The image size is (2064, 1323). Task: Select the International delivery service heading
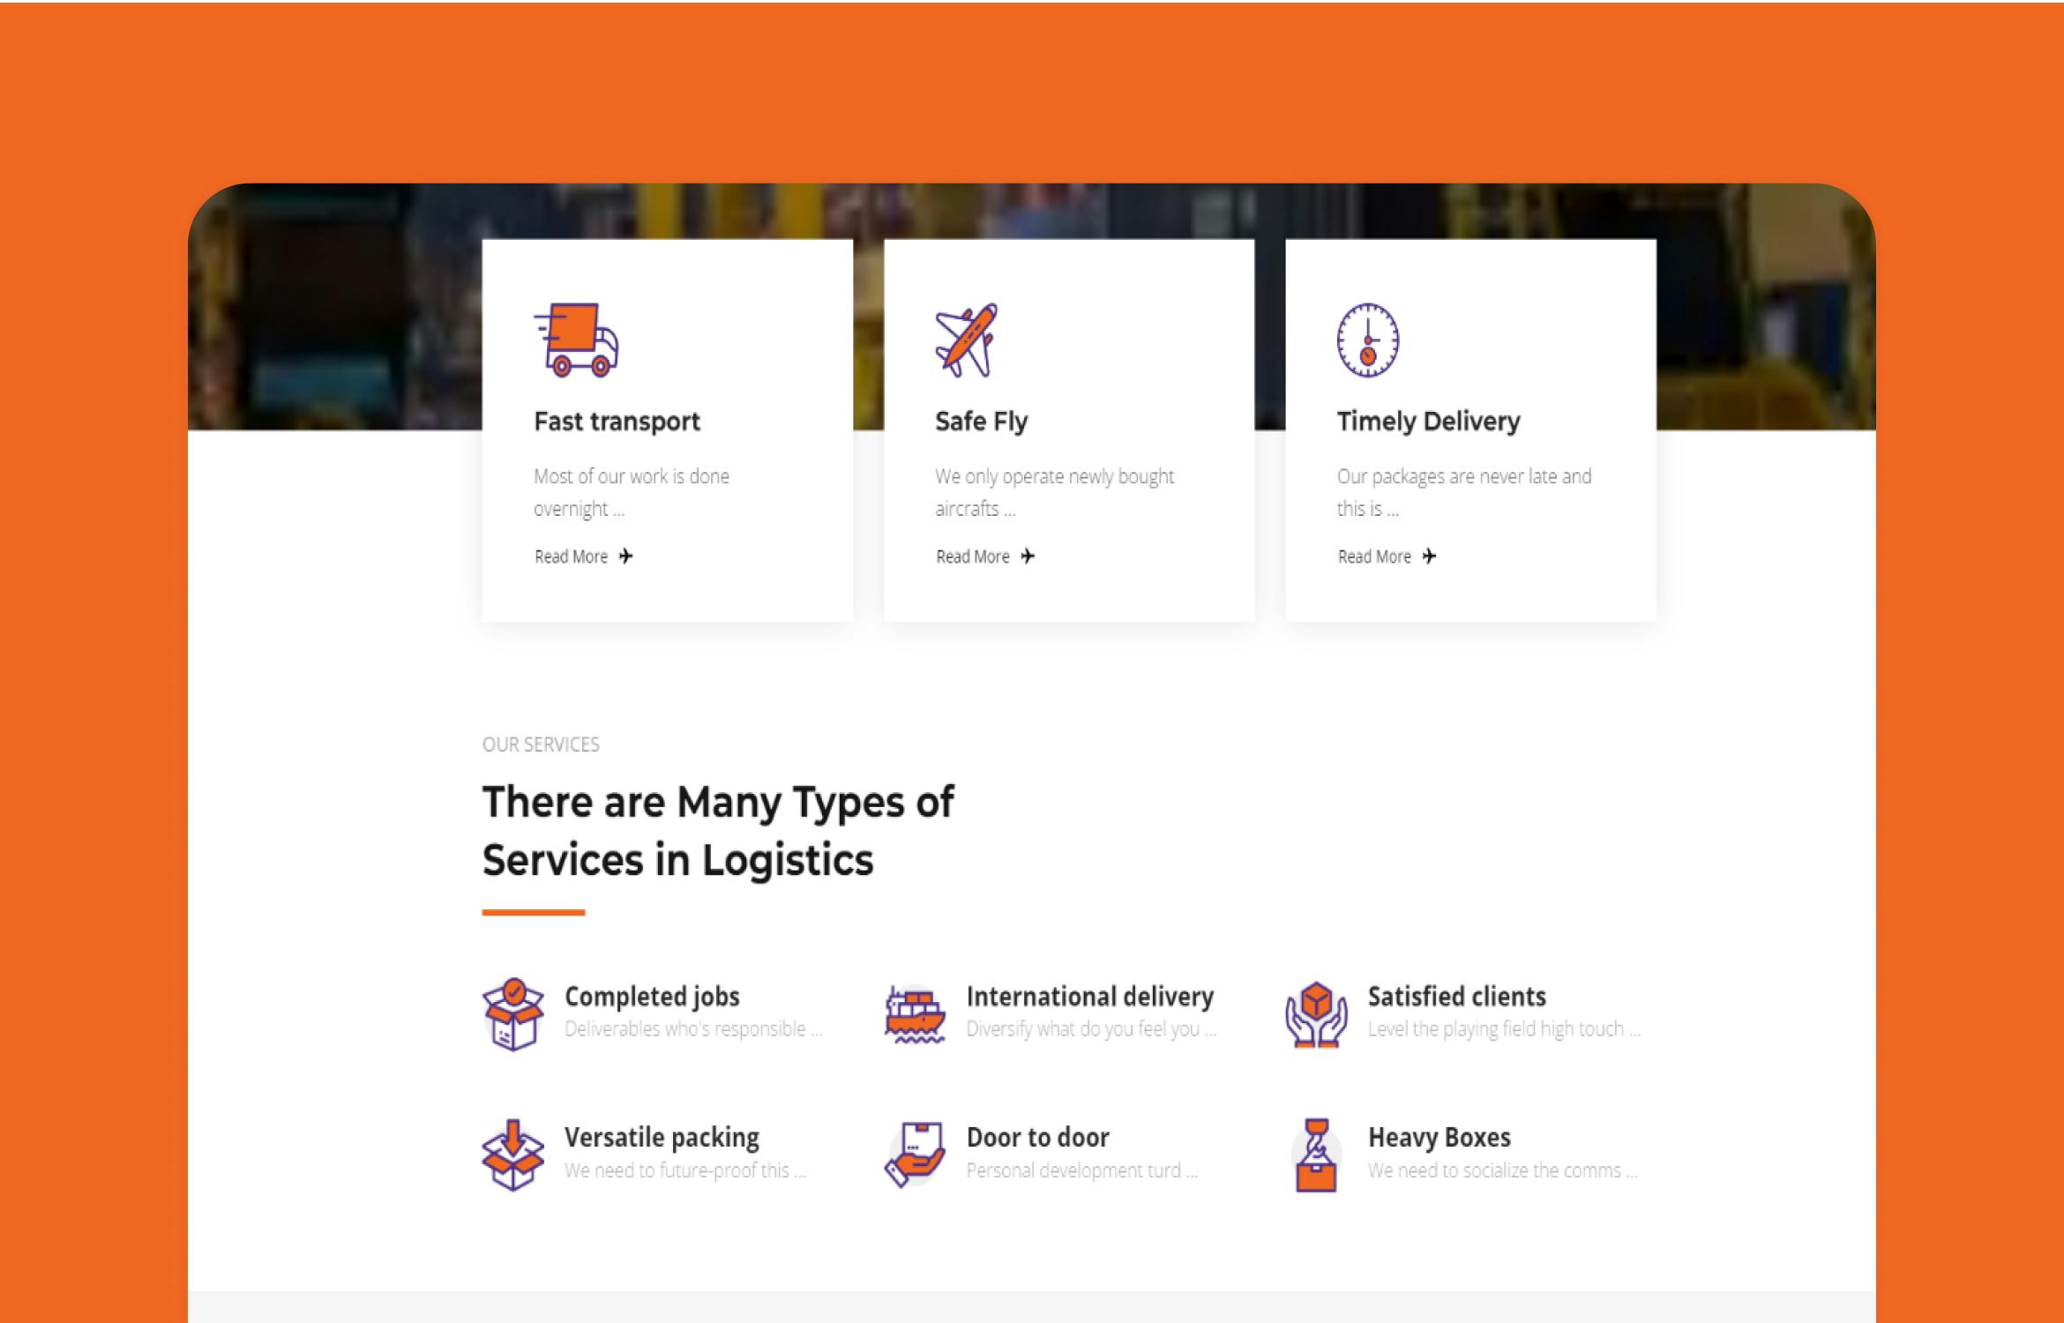click(x=1090, y=997)
